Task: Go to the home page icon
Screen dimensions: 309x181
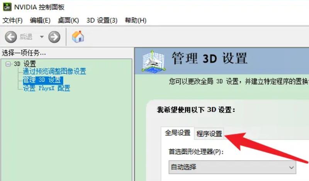Action: (78, 37)
